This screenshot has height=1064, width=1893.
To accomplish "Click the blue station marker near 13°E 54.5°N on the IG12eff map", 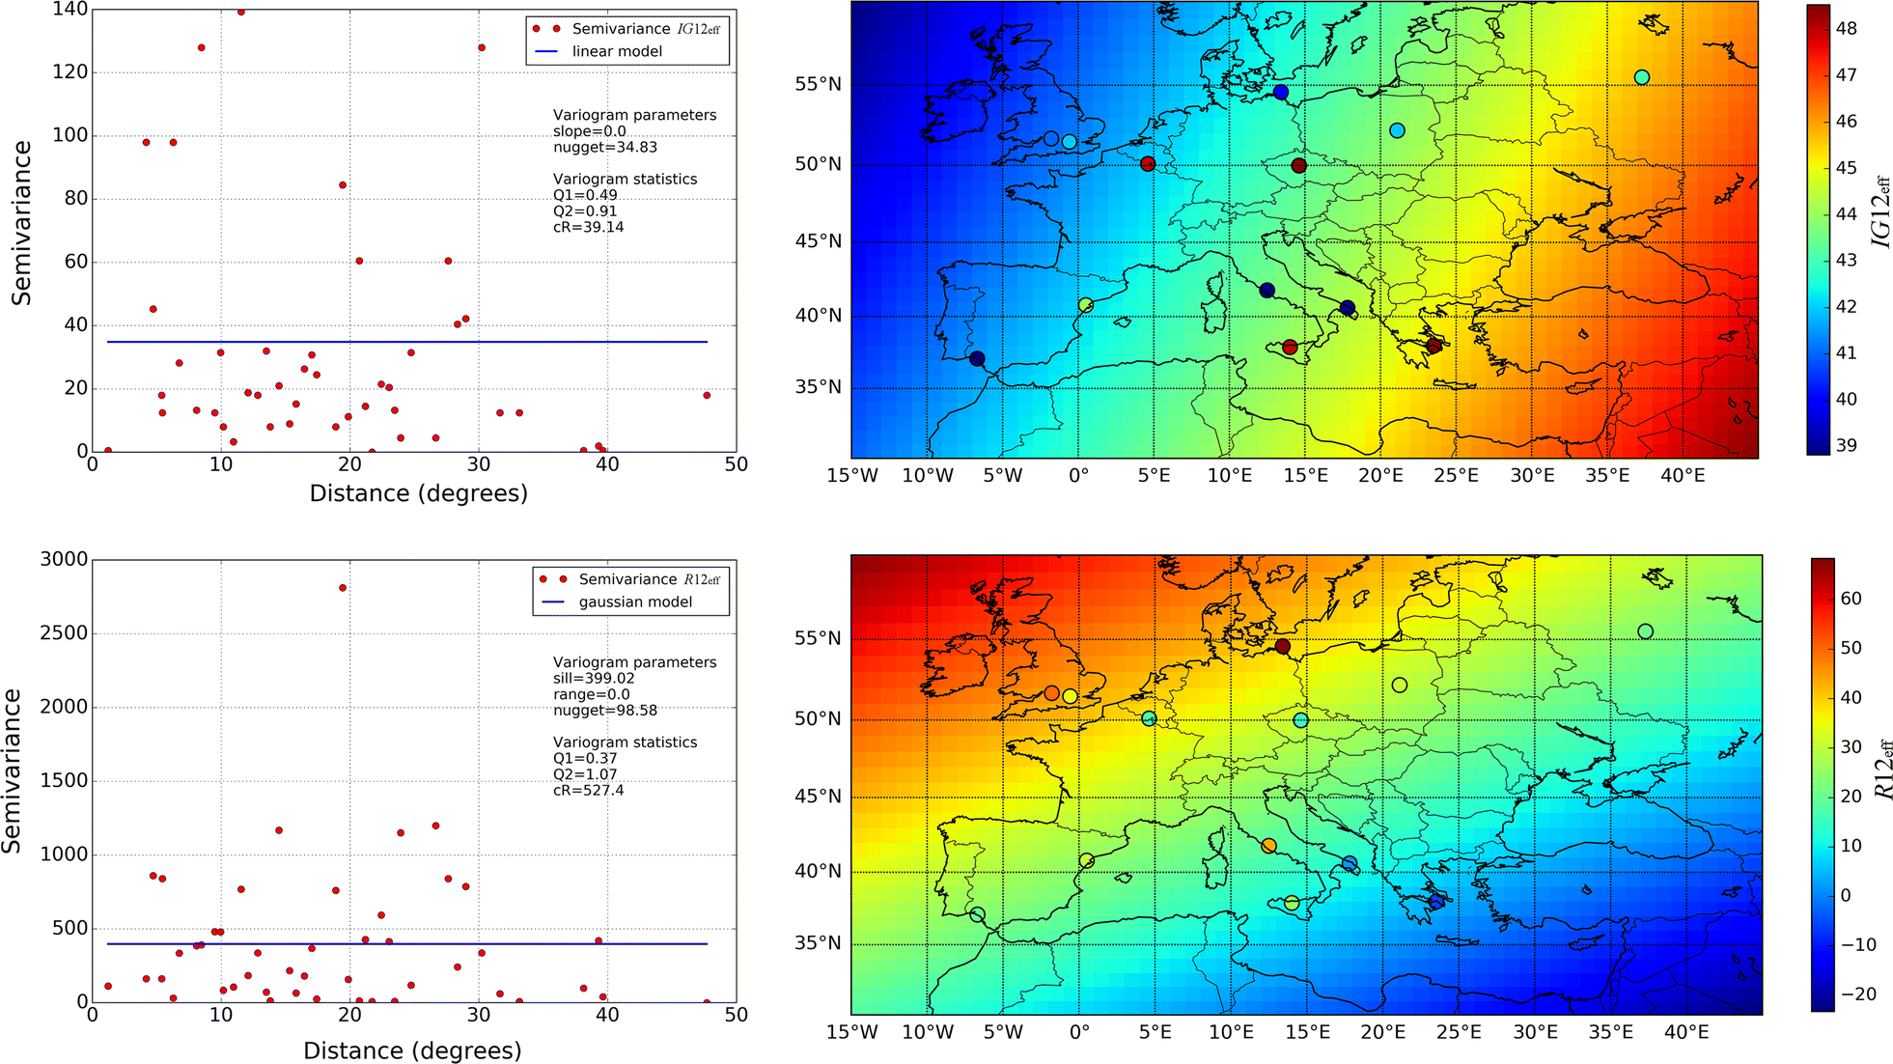I will click(1280, 92).
